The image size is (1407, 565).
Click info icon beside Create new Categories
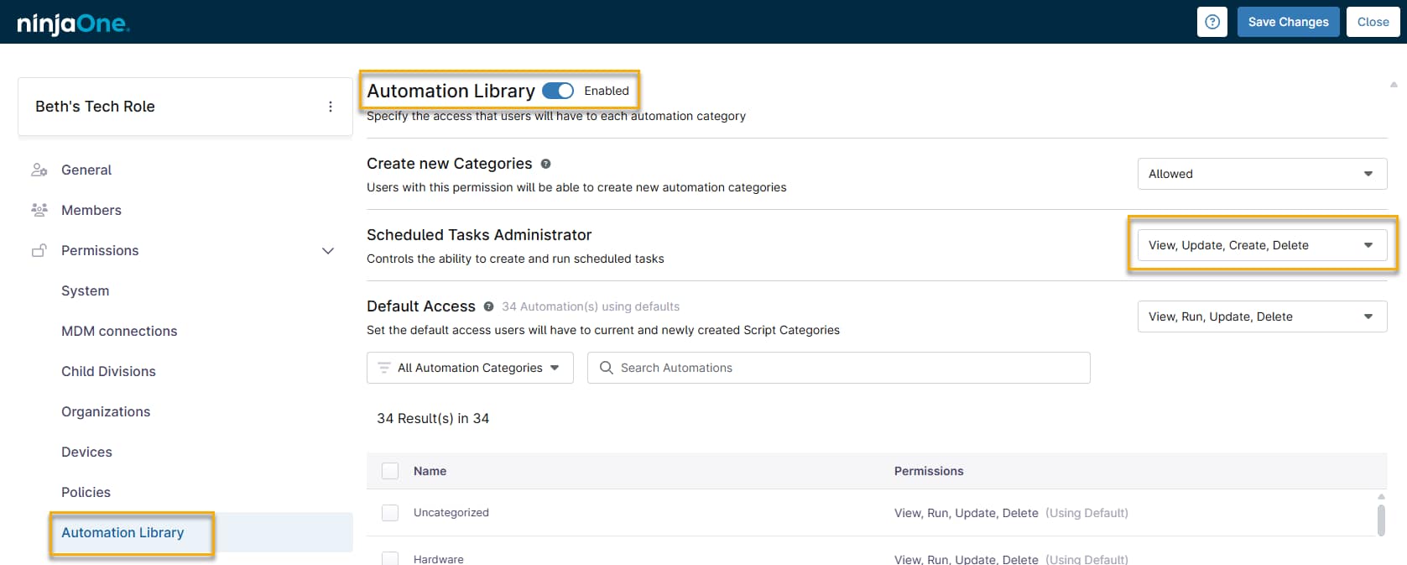[x=545, y=164]
